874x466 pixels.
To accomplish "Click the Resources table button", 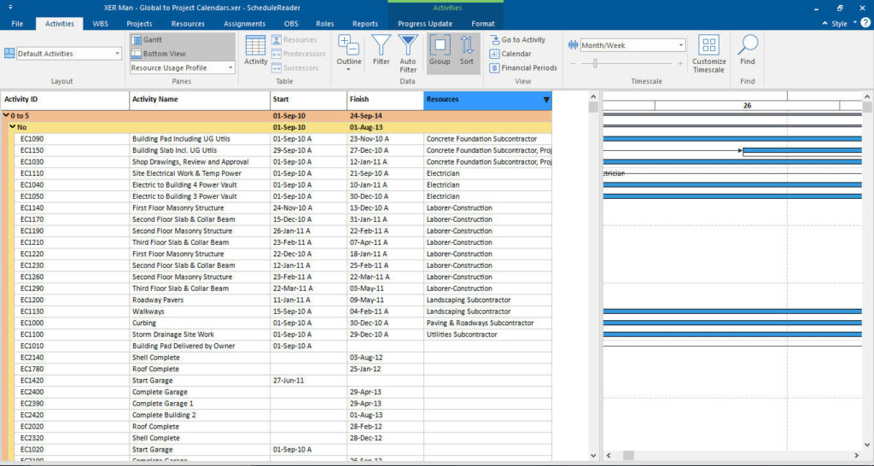I will pos(294,39).
